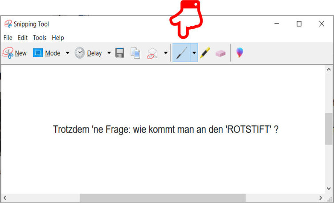Click the vertical scrollbar up arrow
Image resolution: width=334 pixels, height=203 pixels.
[329, 69]
